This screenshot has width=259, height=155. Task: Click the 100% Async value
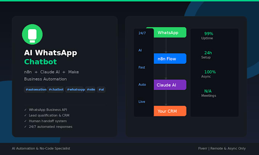[x=210, y=72]
